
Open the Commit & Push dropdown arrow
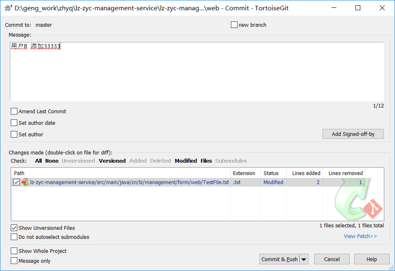[x=304, y=259]
